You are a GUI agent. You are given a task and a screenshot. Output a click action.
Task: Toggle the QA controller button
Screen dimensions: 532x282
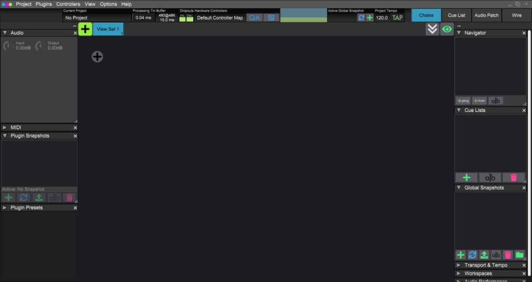point(254,18)
